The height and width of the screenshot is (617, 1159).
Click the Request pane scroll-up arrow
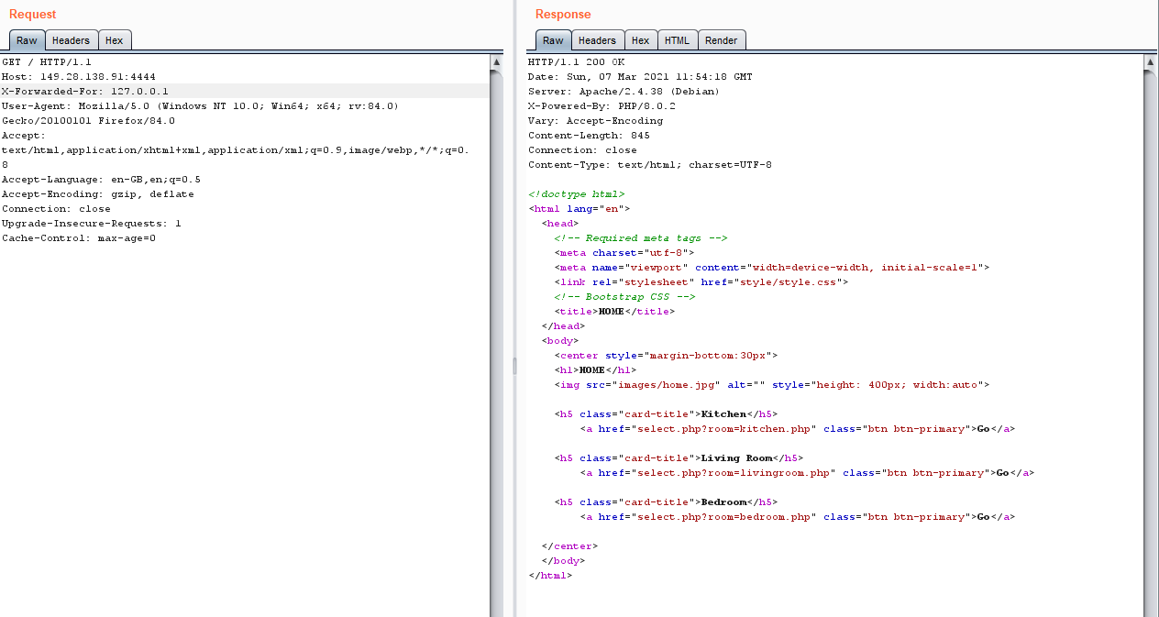pos(497,62)
